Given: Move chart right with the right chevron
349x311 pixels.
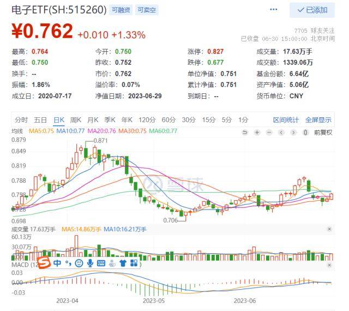Looking at the screenshot, I should 293,133.
